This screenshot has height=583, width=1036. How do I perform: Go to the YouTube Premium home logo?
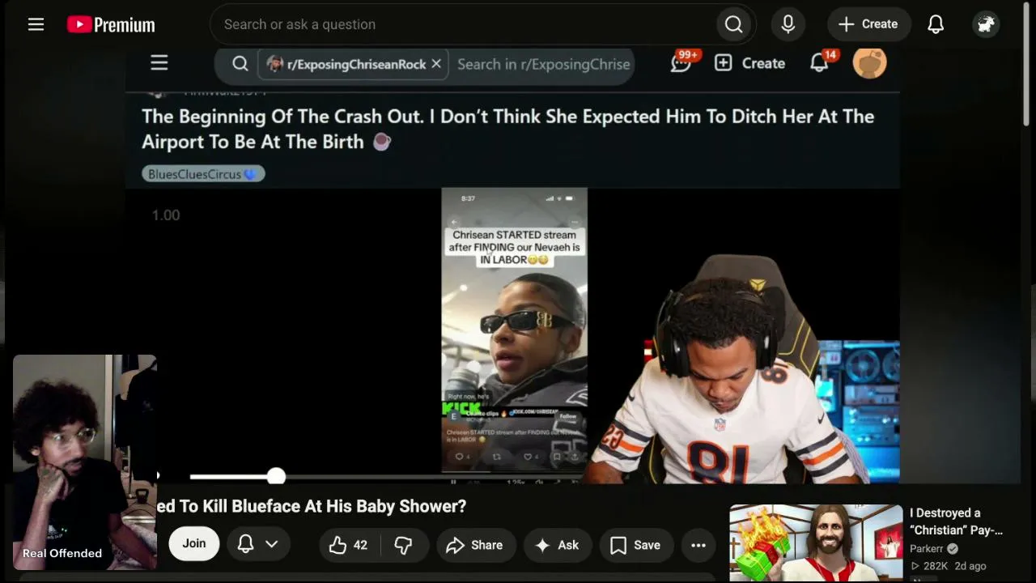(x=111, y=24)
